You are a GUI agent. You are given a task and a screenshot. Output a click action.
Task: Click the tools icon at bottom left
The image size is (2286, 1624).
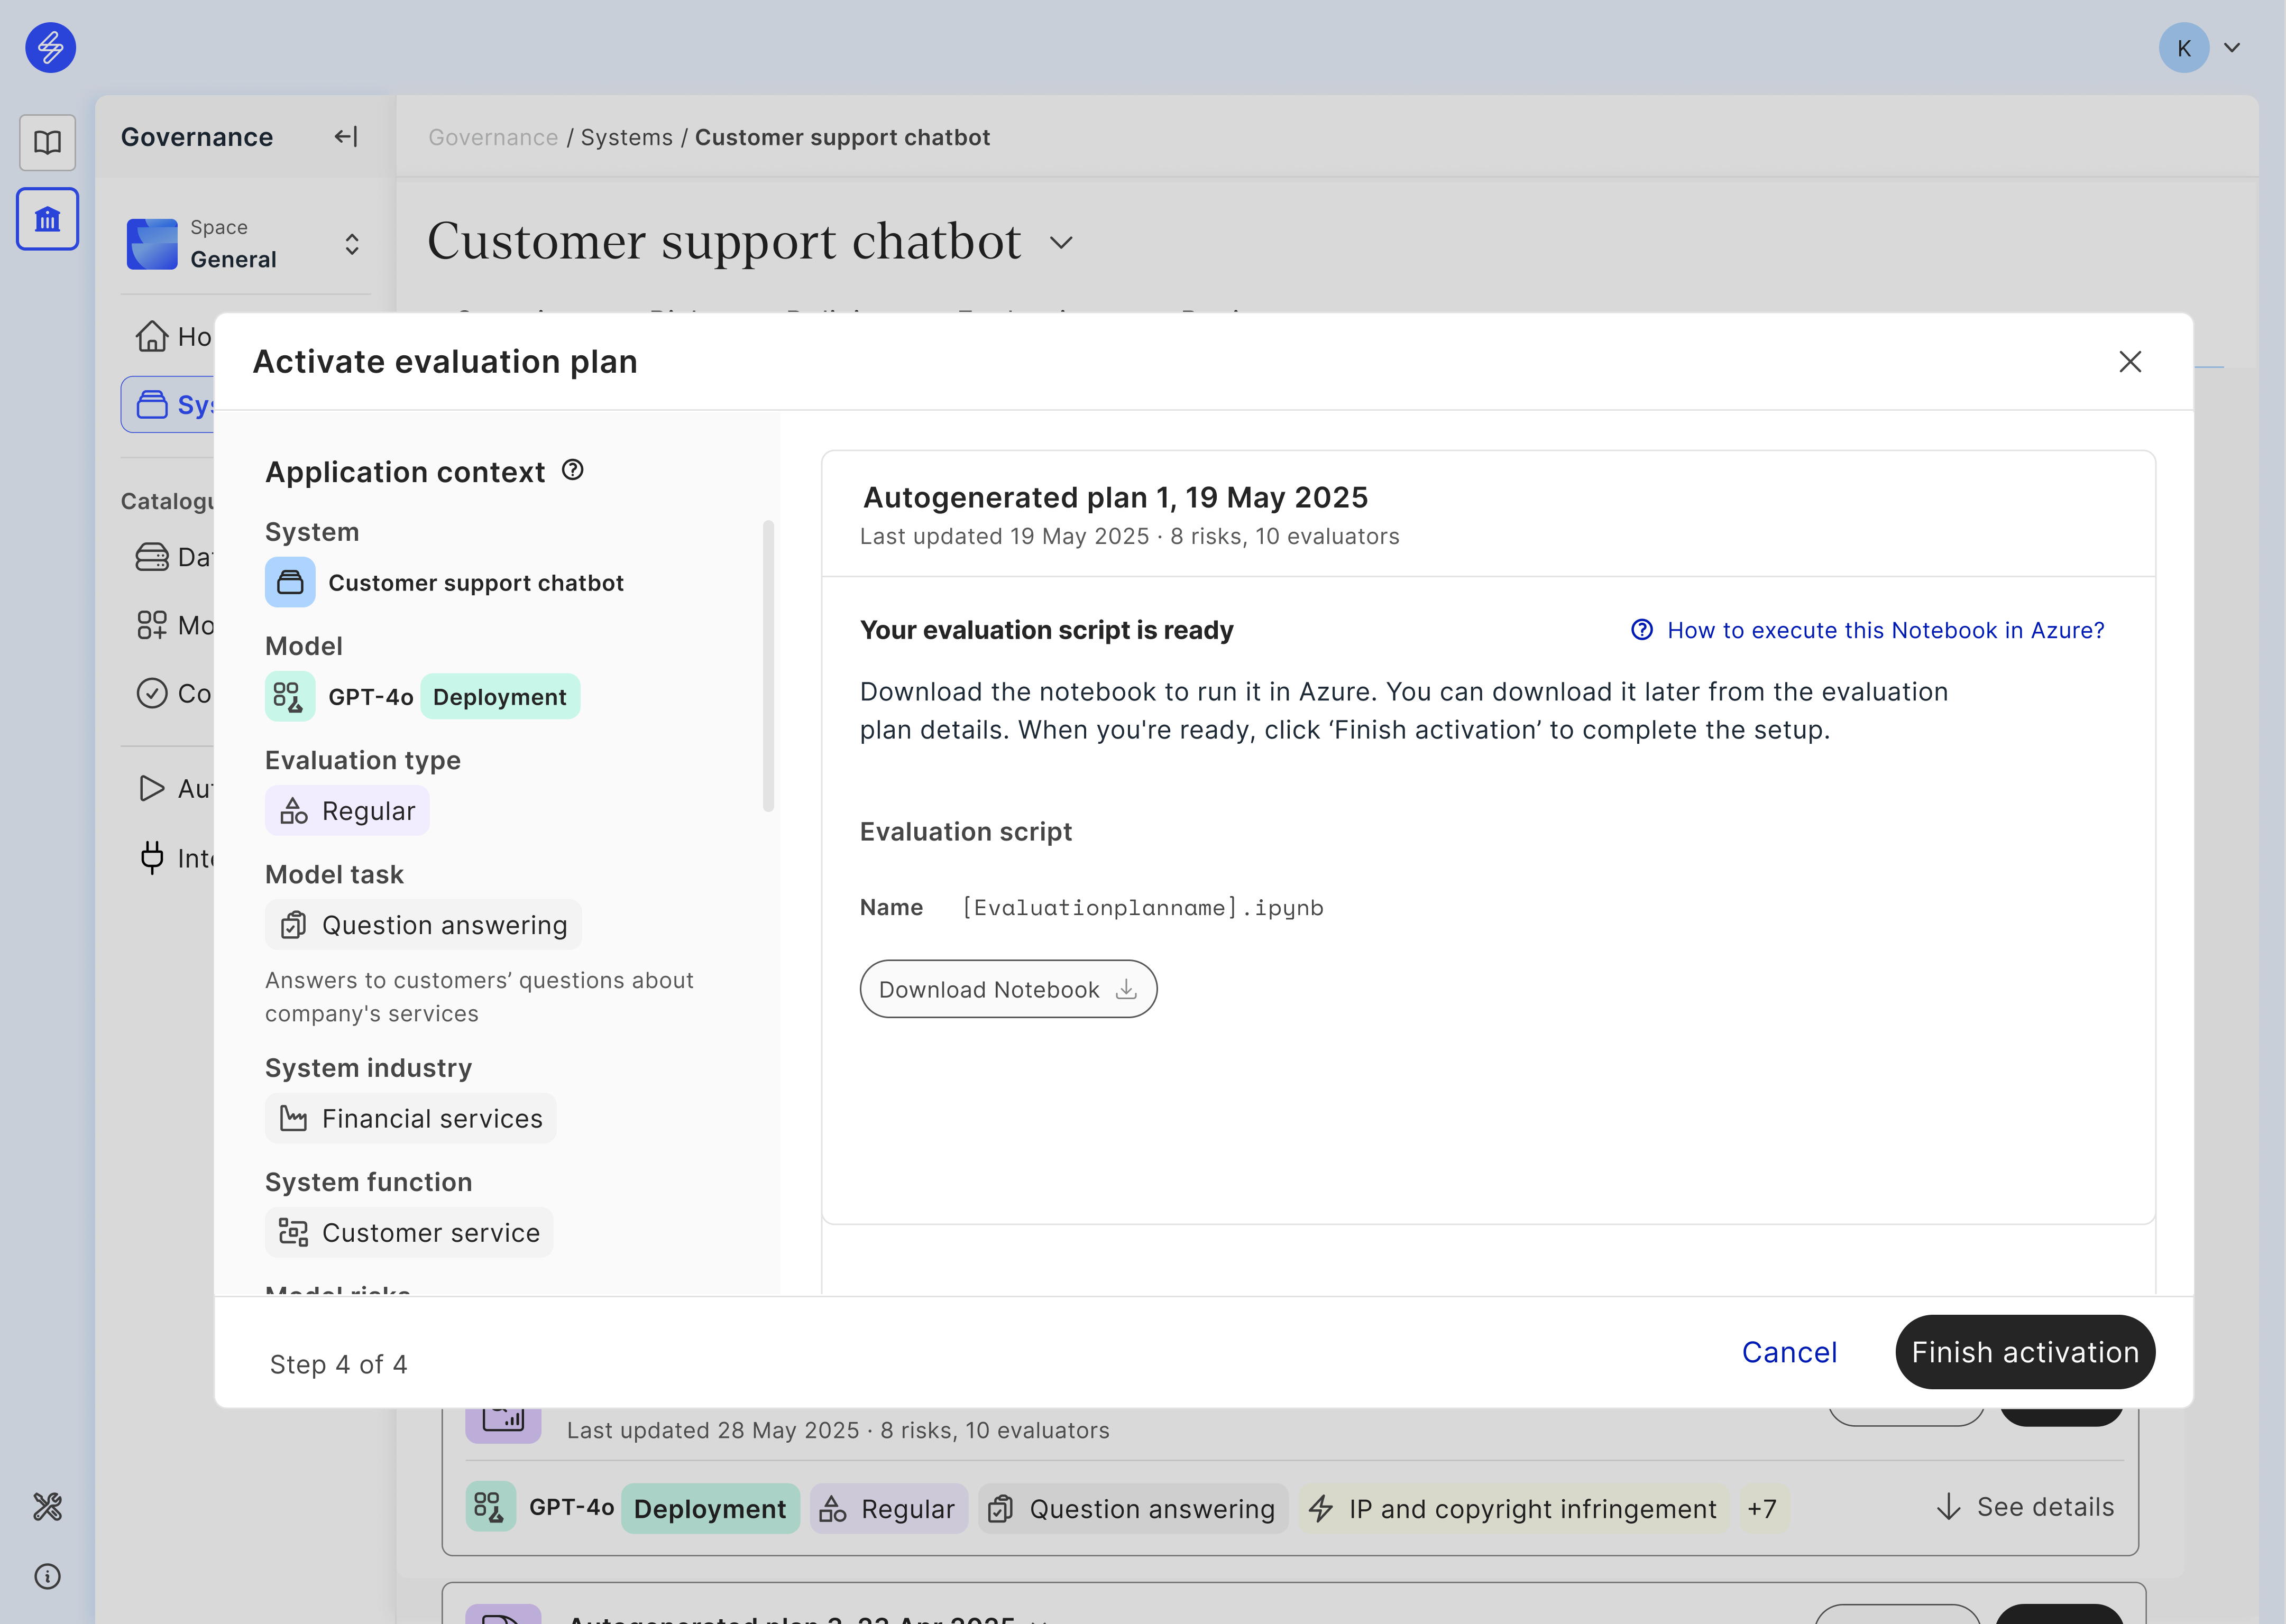[47, 1506]
